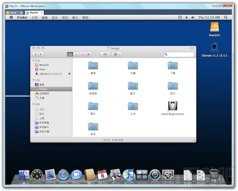238x191 pixels.
Task: Open Time Machine from the Dock
Action: (155, 174)
